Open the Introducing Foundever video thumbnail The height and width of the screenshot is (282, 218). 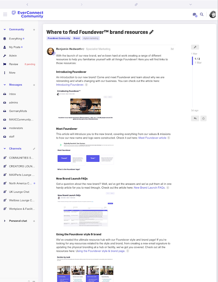[x=85, y=106]
